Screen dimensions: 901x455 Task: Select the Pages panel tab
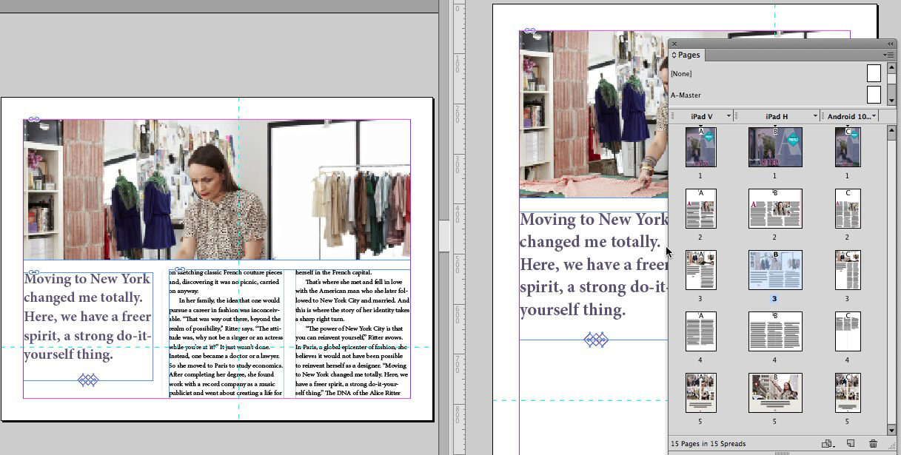coord(689,55)
